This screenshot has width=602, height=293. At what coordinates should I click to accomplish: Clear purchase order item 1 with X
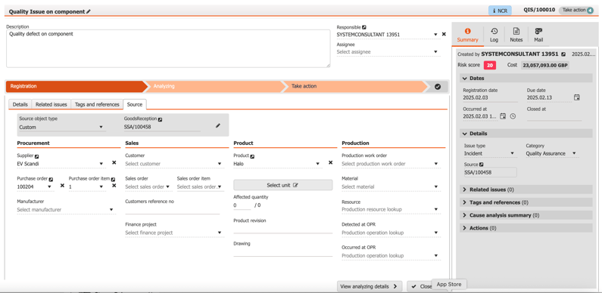(x=114, y=186)
